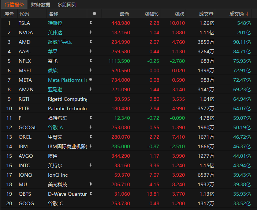The image size is (257, 210).
Task: Open the 谷歌-A stock link
Action: coord(55,127)
